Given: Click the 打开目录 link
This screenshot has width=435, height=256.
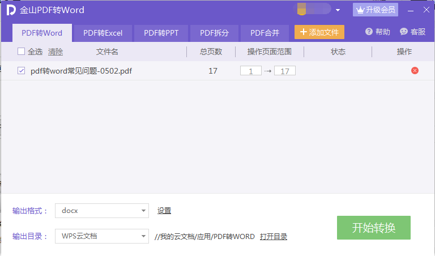Looking at the screenshot, I should [x=273, y=236].
